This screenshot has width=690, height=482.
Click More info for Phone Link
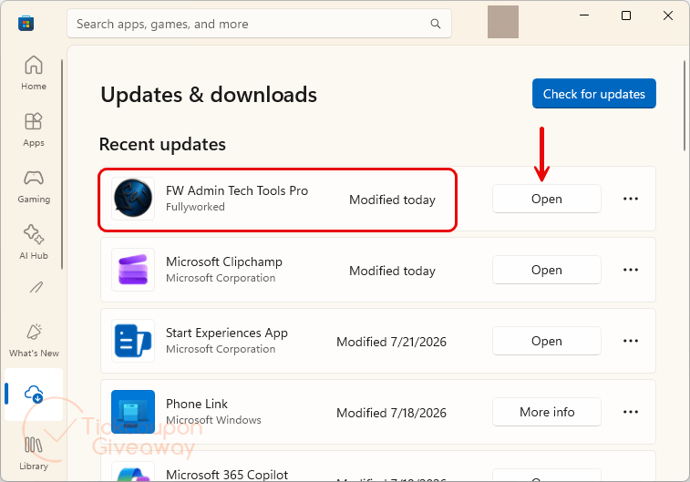click(547, 412)
